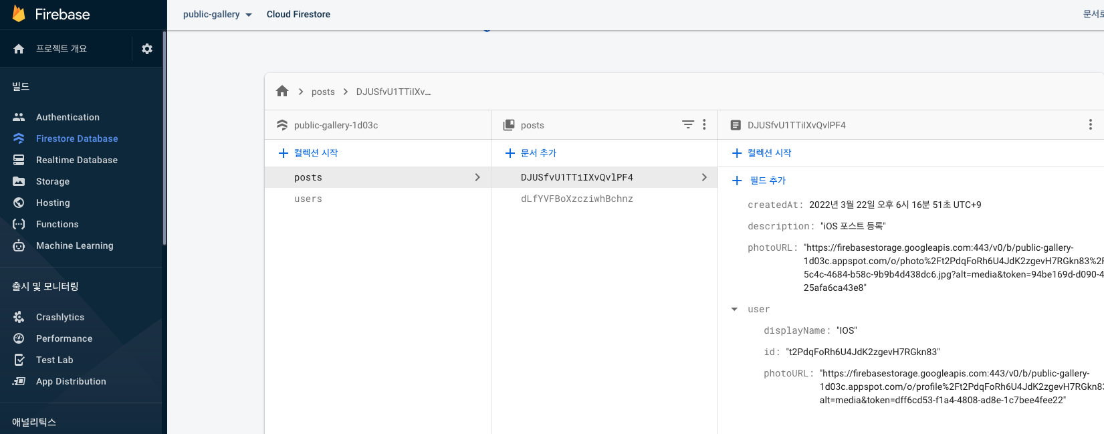Click the sidebar vertical scrollbar
The height and width of the screenshot is (434, 1104).
tap(164, 138)
